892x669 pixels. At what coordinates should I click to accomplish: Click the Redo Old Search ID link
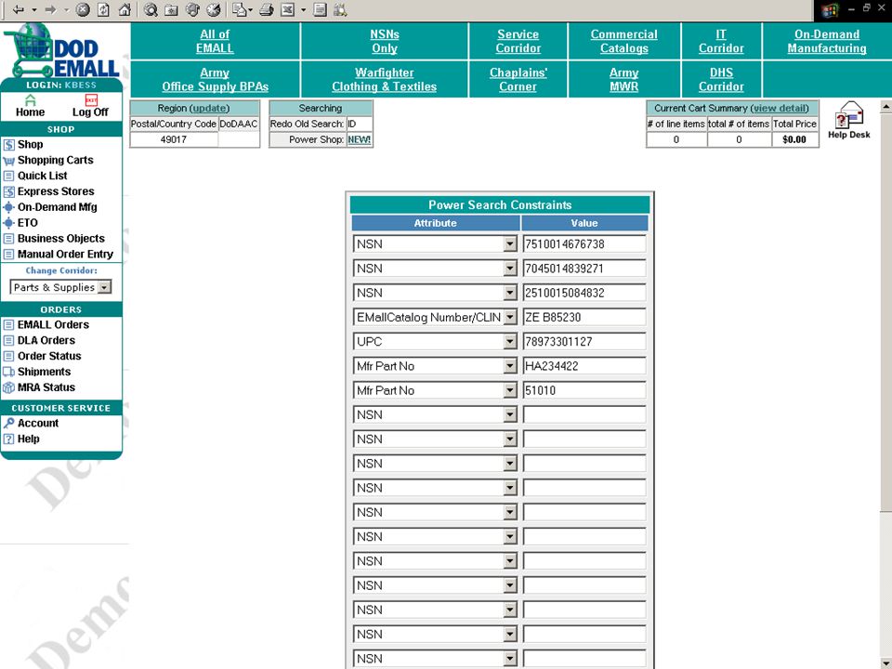351,124
